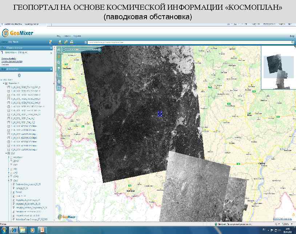Click the taskbar clock

(x=288, y=230)
